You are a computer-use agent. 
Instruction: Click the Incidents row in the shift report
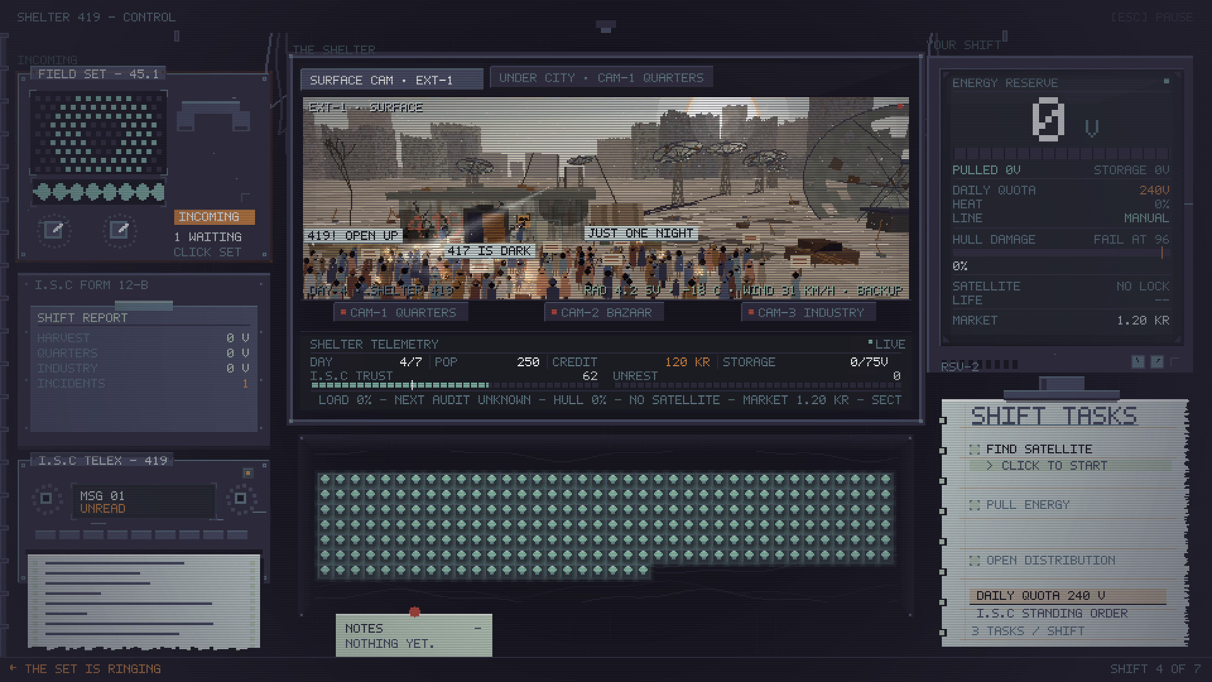click(143, 383)
